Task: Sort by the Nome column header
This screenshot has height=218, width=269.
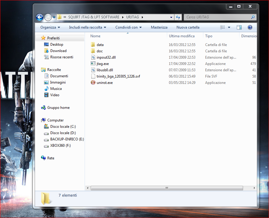Action: coord(95,36)
